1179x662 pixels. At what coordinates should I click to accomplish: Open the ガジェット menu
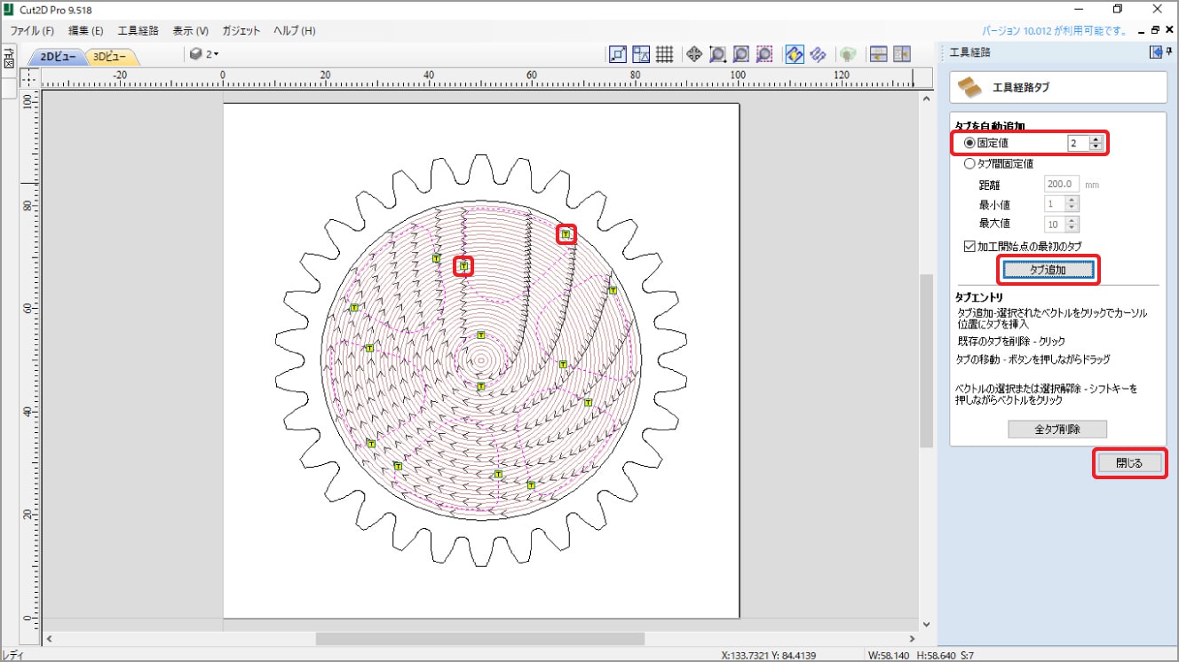(241, 30)
